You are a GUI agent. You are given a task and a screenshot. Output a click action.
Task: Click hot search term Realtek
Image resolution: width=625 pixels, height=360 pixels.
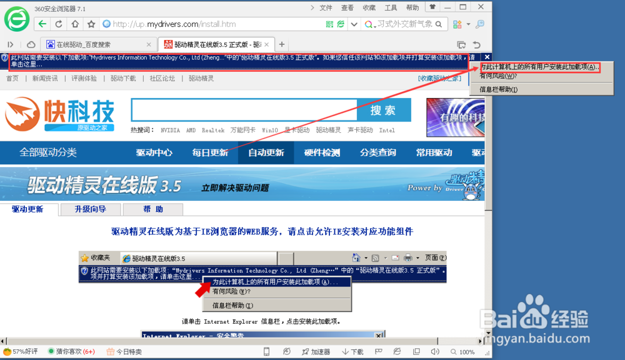click(x=213, y=130)
